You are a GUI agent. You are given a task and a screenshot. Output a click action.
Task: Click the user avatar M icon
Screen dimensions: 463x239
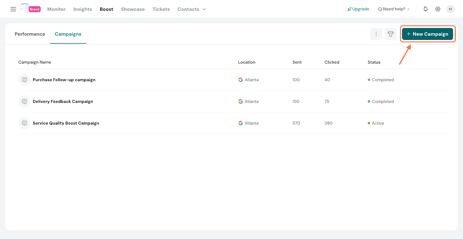450,9
